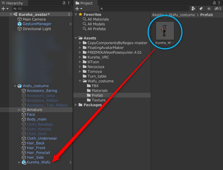223x170 pixels.
Task: Open Search by Type filter icon
Action: pyautogui.click(x=193, y=9)
